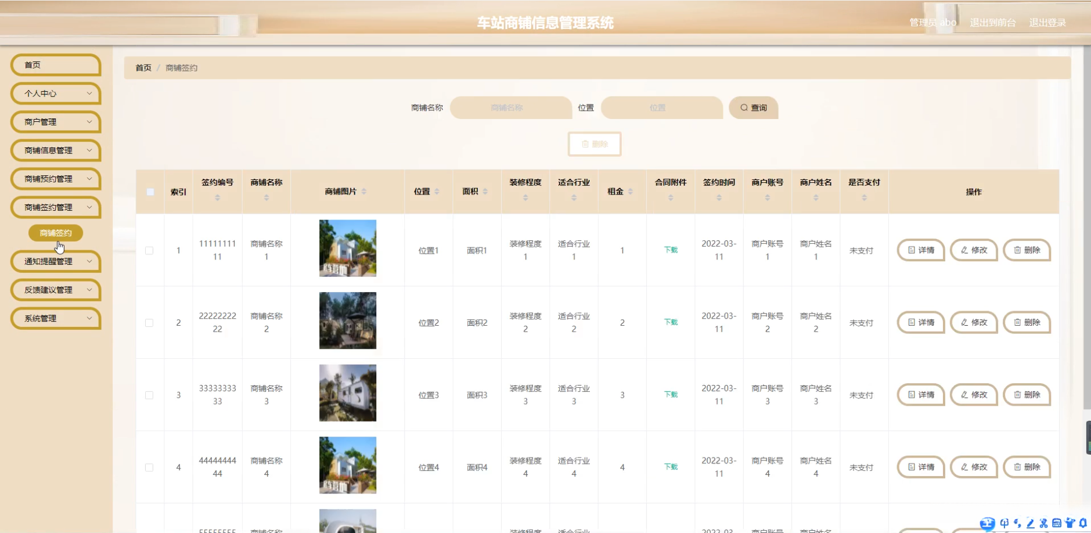1091x533 pixels.
Task: Open the shop image thumbnail in row 1
Action: (x=348, y=248)
